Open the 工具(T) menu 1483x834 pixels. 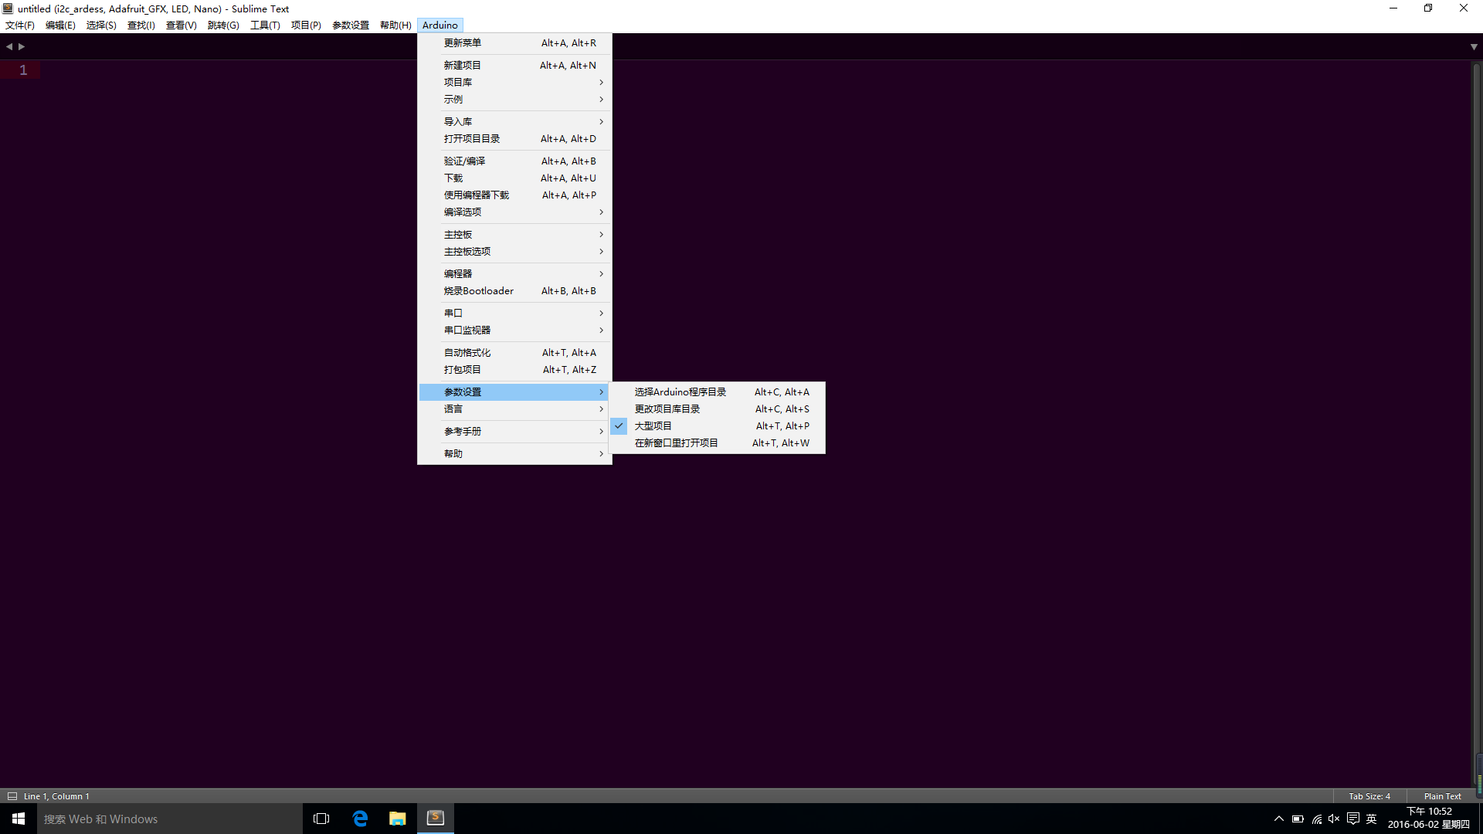265,25
